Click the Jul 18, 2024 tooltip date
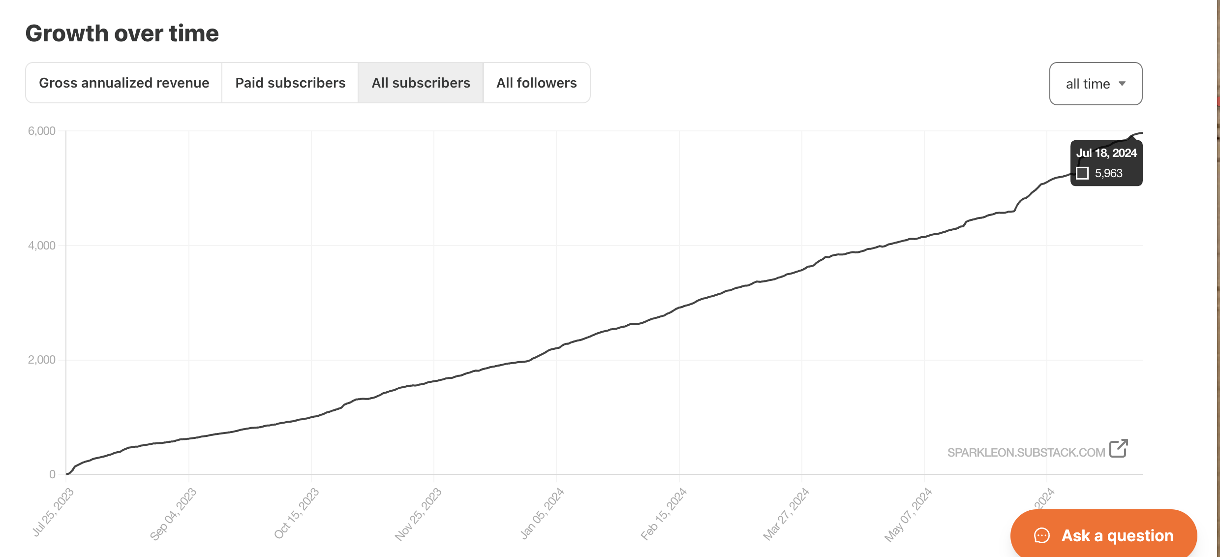Viewport: 1220px width, 557px height. (1106, 153)
